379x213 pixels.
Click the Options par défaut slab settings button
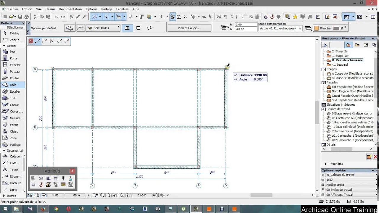[x=69, y=28]
